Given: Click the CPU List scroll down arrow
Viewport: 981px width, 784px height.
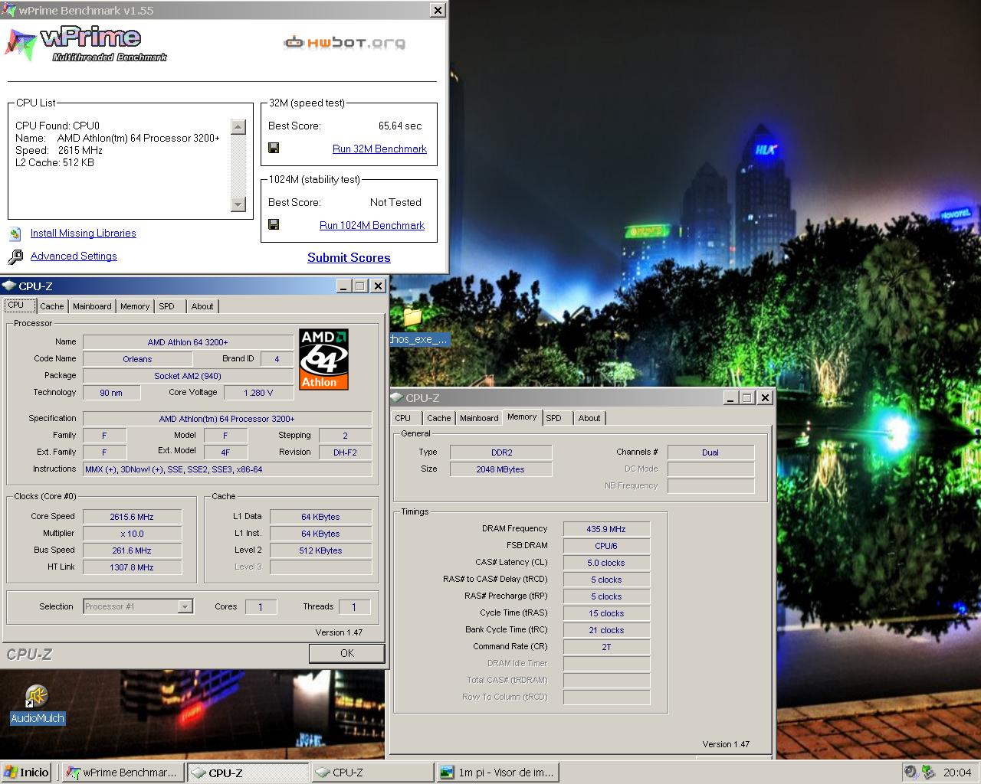Looking at the screenshot, I should point(238,204).
